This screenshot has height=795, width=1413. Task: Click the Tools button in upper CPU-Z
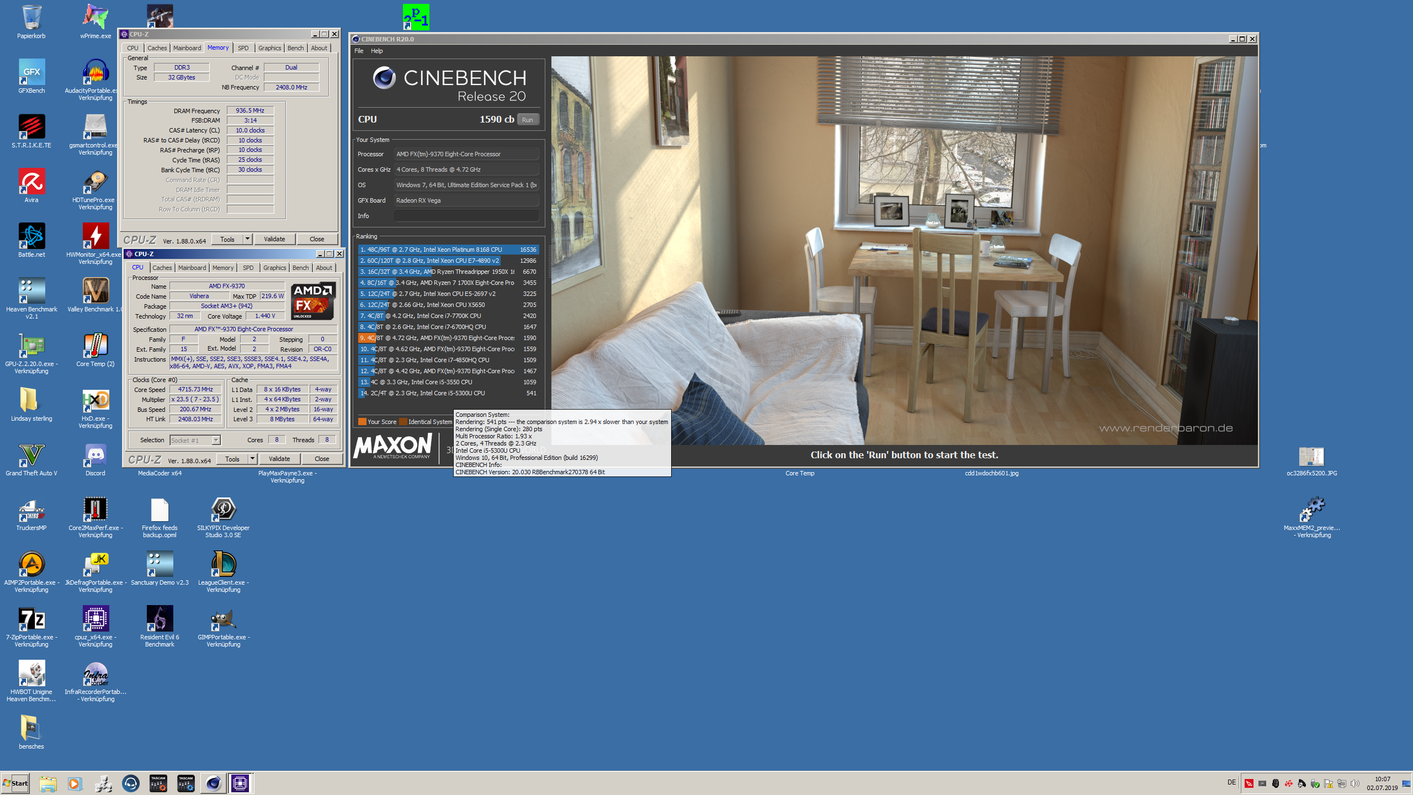point(227,239)
